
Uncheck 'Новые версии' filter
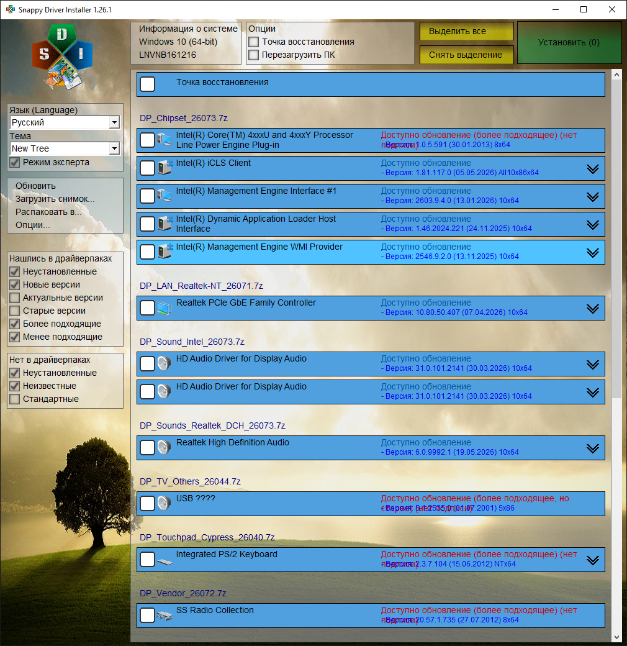point(15,284)
